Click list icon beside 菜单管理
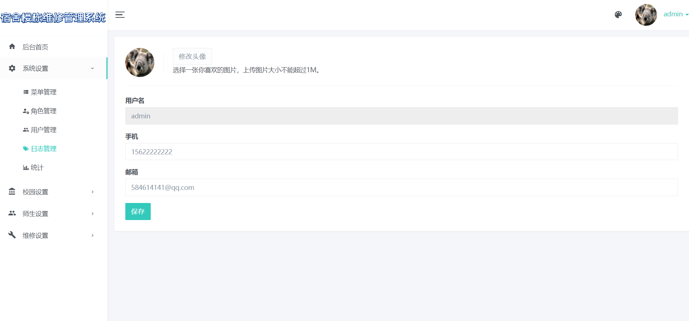 pyautogui.click(x=26, y=92)
